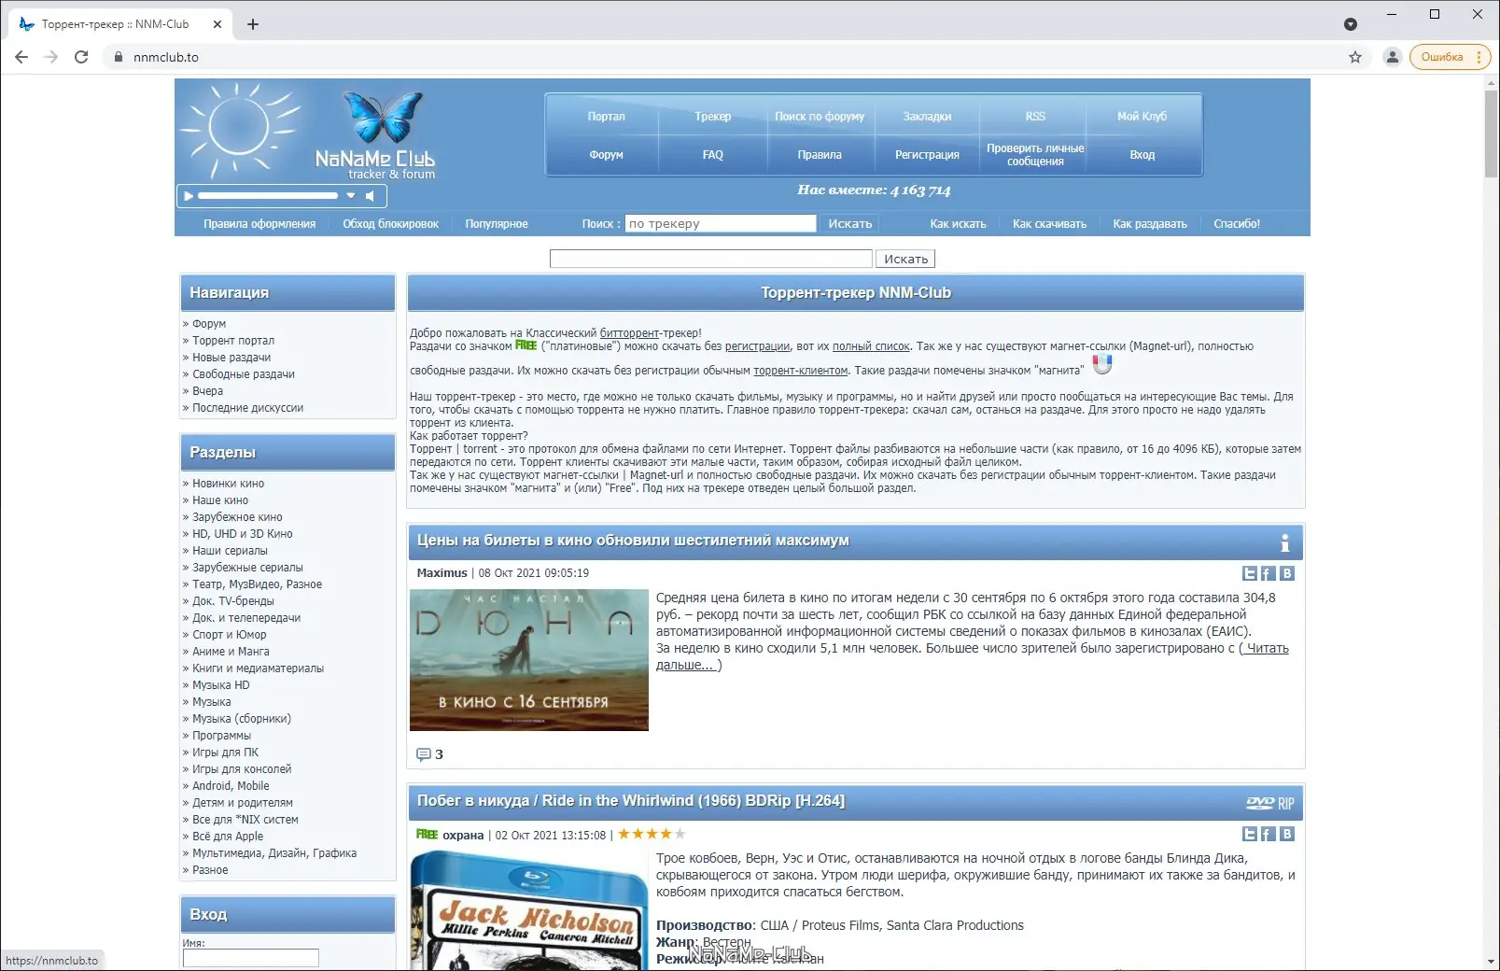Open the Мой Клуб menu item
Image resolution: width=1500 pixels, height=971 pixels.
(x=1143, y=117)
